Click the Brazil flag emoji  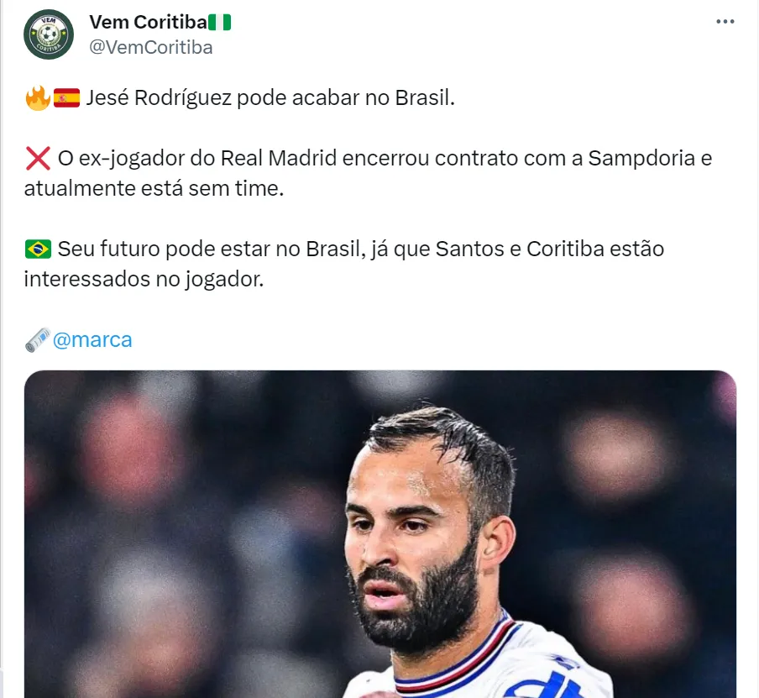pos(38,249)
